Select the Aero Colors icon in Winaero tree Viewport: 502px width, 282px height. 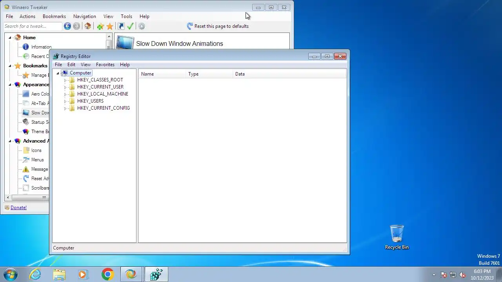26,94
